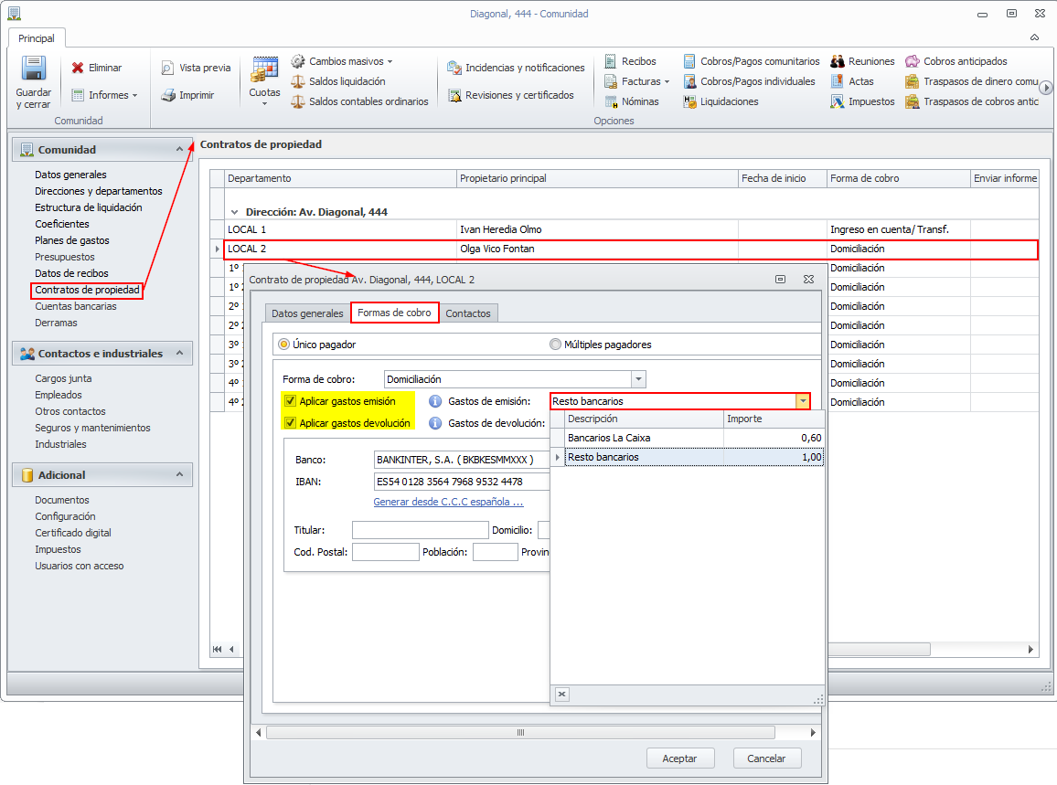The image size is (1057, 785).
Task: Open Cobros/Pagos individuales icon
Action: 689,81
